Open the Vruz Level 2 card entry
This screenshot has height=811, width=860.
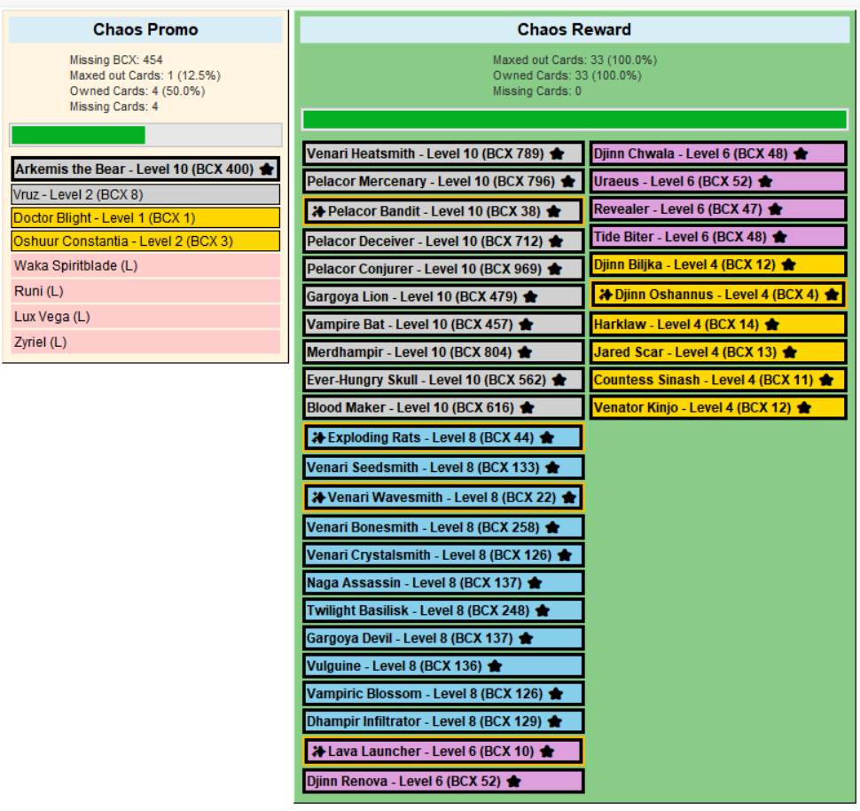pyautogui.click(x=146, y=194)
